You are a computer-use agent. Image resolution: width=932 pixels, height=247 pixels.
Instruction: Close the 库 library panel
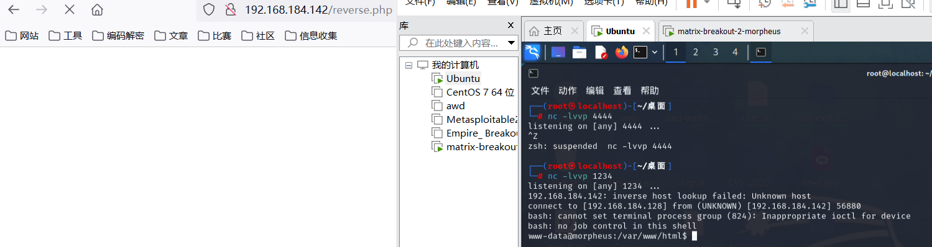(x=511, y=25)
